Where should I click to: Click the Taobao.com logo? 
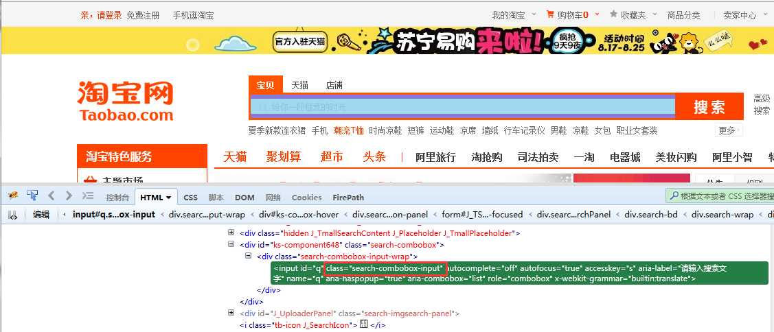click(126, 101)
